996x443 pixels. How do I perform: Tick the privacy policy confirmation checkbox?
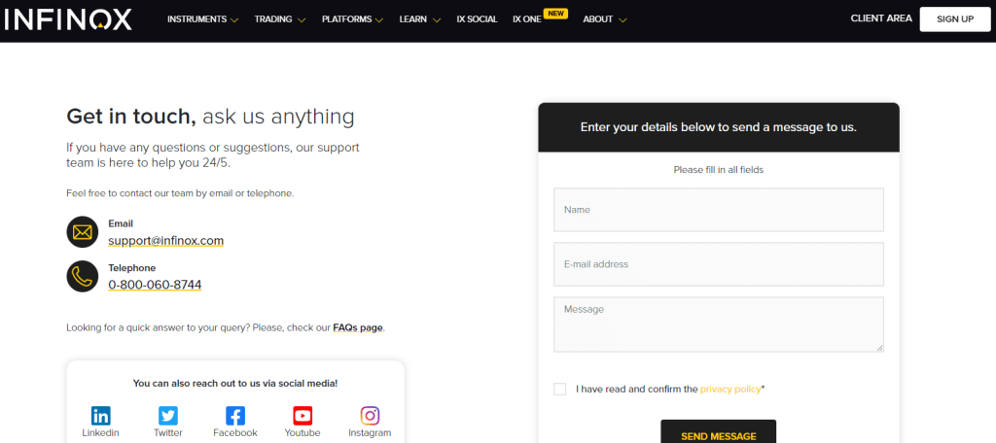click(x=559, y=389)
